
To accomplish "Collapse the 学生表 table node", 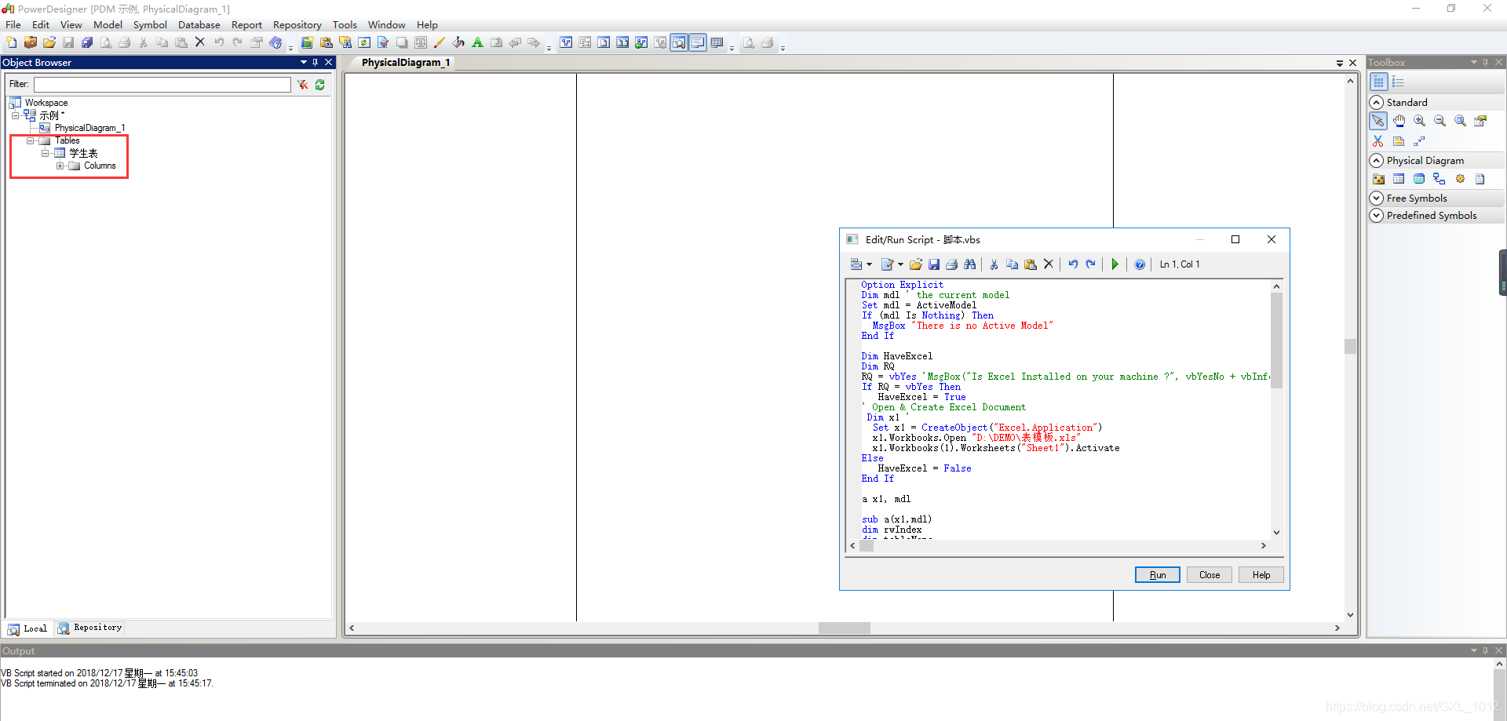I will [45, 154].
